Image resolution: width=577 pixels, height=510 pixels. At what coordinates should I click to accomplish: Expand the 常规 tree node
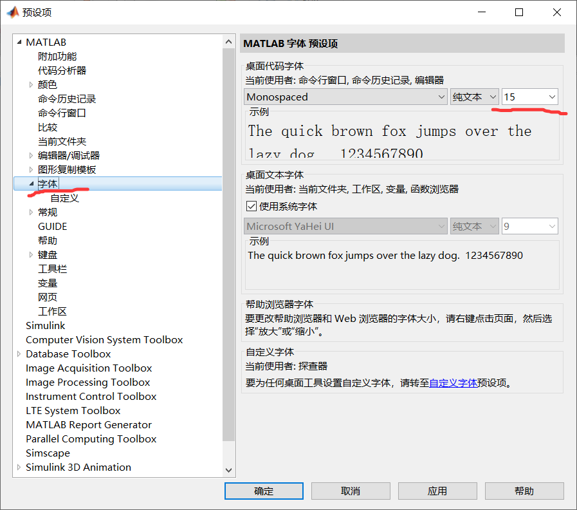pos(31,212)
